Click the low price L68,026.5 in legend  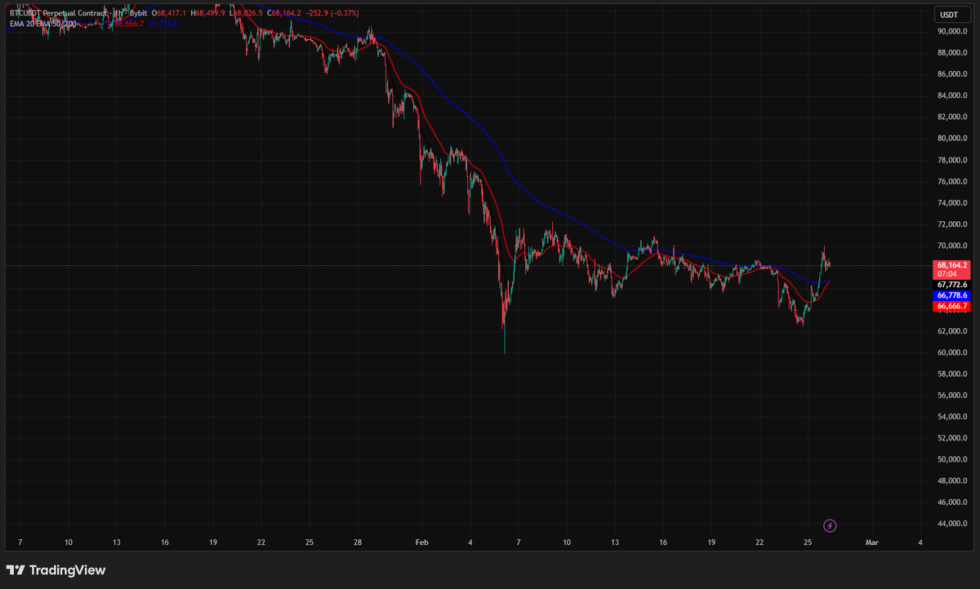coord(247,14)
